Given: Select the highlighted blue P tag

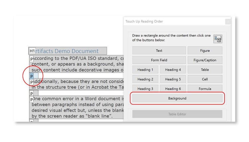Looking at the screenshot, I should (32, 76).
